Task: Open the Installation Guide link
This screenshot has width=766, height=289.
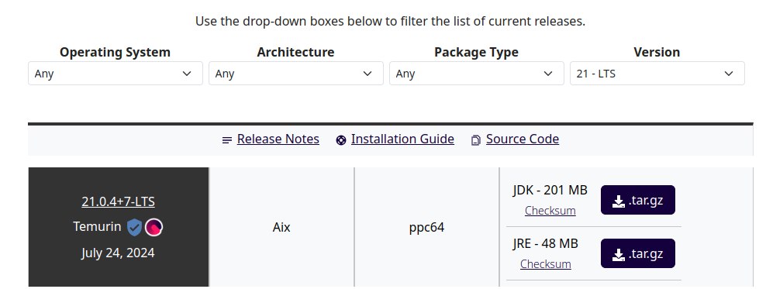Action: click(x=402, y=139)
